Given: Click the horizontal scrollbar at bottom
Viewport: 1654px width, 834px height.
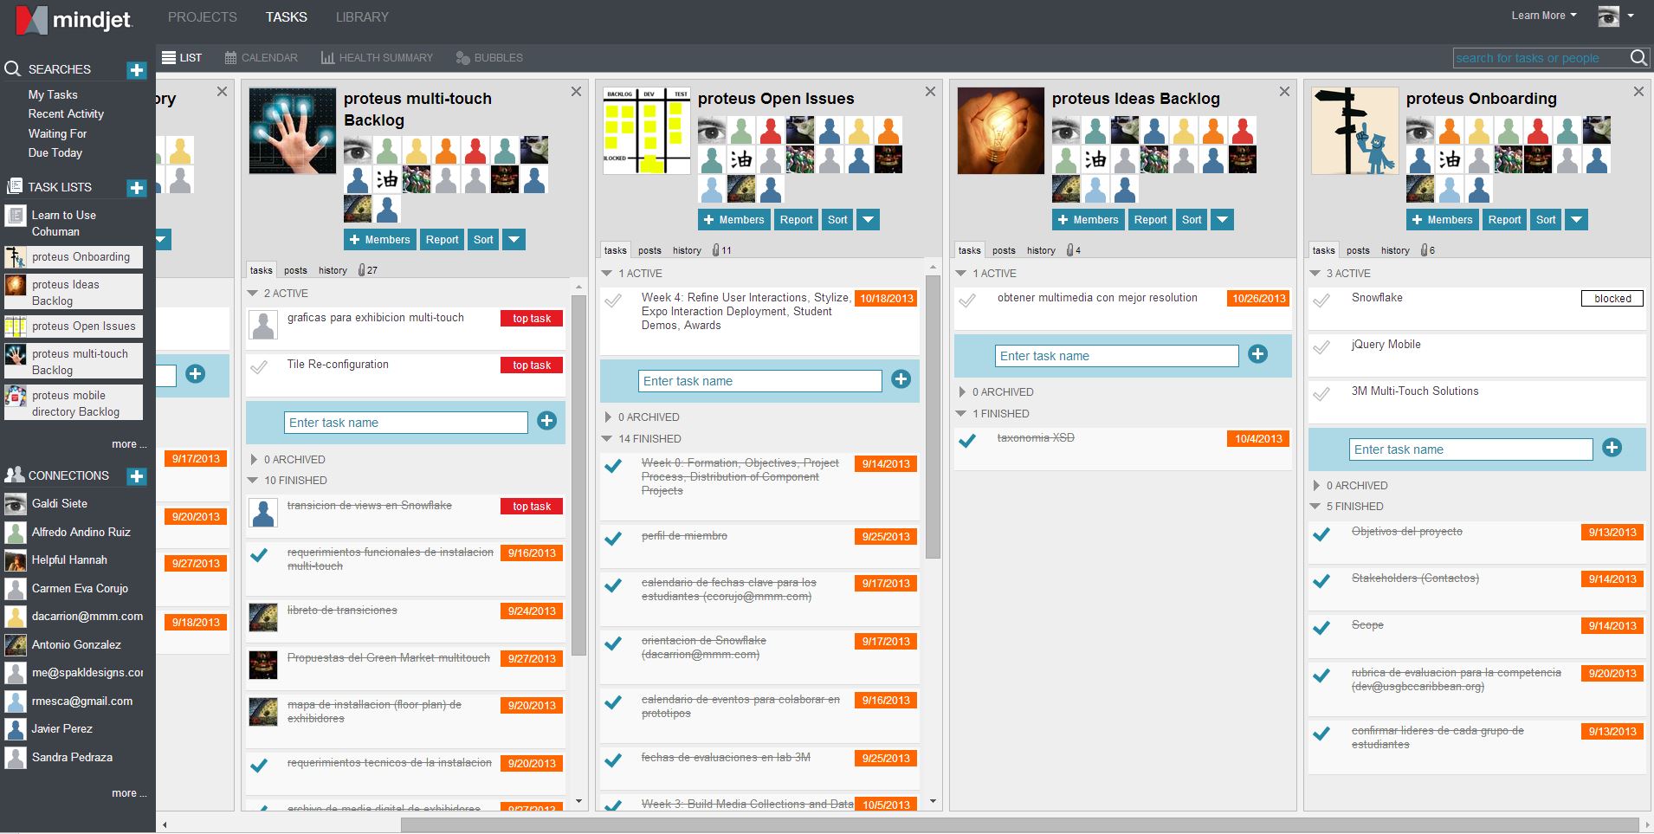Looking at the screenshot, I should [1019, 824].
